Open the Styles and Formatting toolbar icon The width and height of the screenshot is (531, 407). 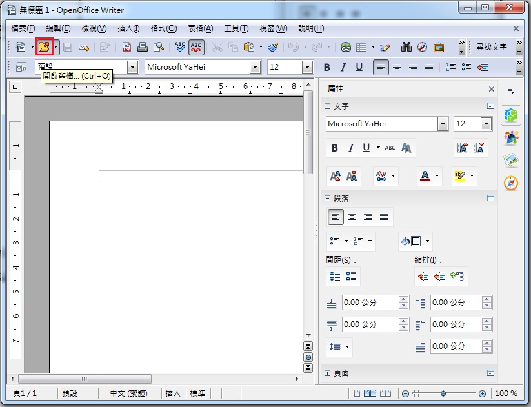21,67
